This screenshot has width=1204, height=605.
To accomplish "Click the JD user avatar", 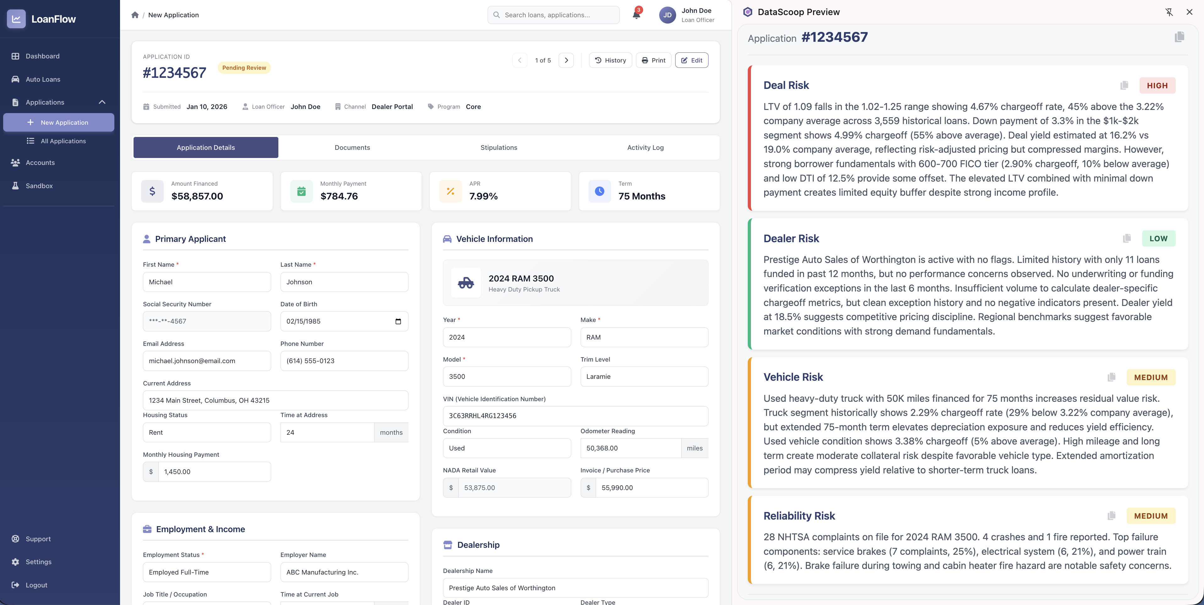I will pyautogui.click(x=667, y=15).
